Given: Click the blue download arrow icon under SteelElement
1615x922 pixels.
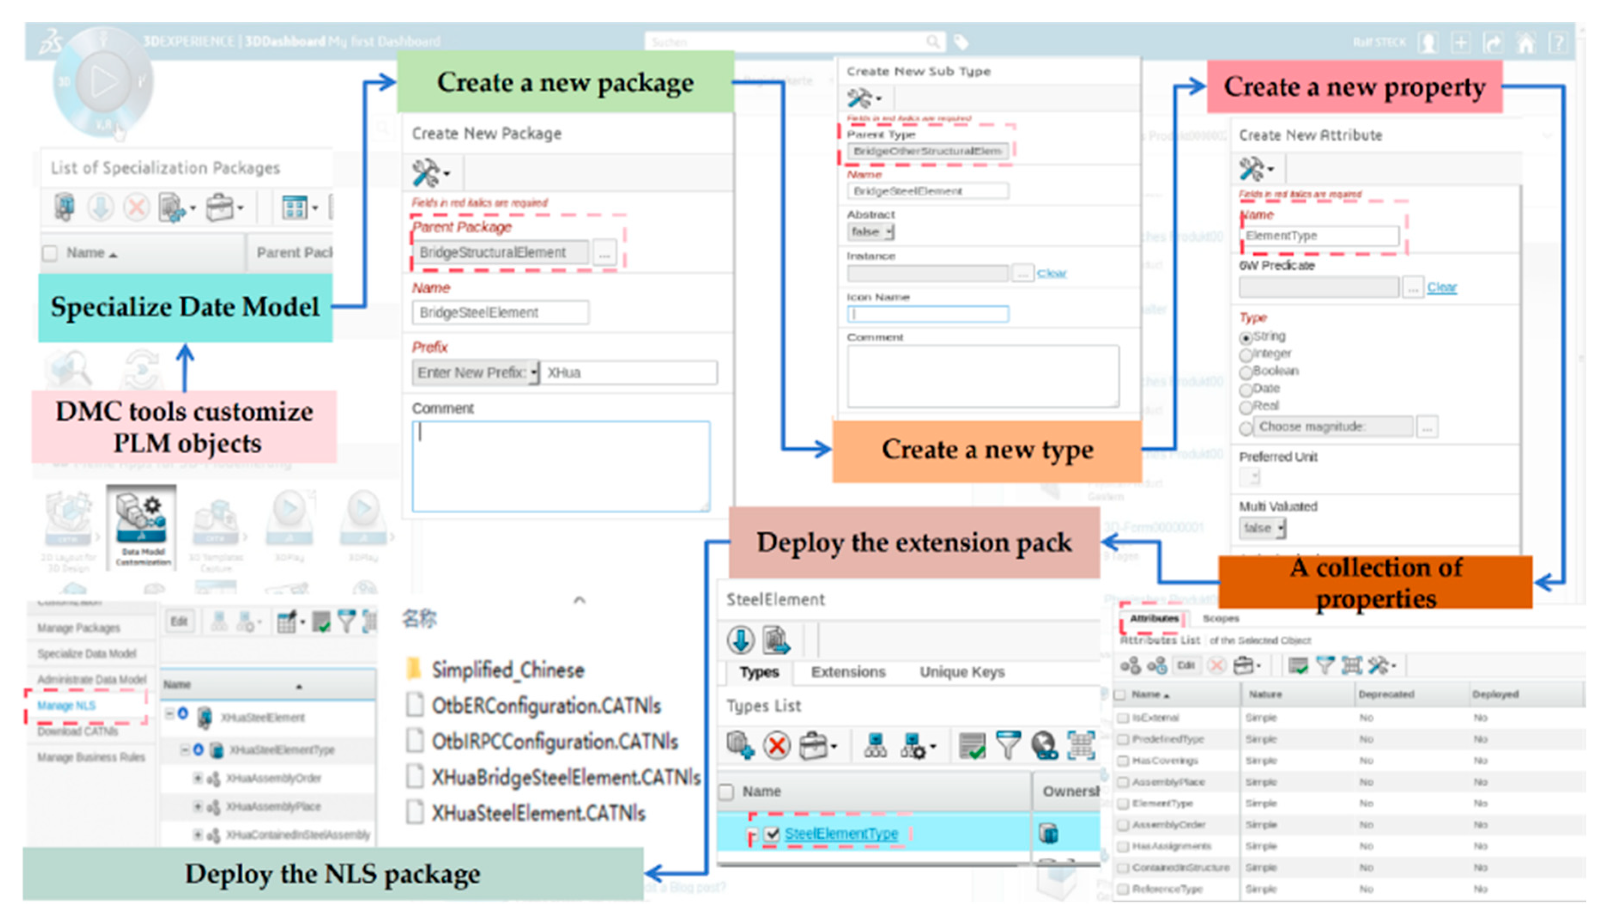Looking at the screenshot, I should tap(740, 639).
